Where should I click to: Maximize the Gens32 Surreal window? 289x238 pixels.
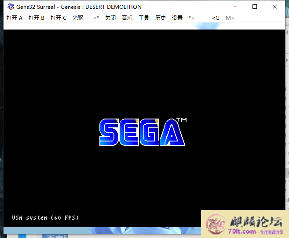click(255, 7)
